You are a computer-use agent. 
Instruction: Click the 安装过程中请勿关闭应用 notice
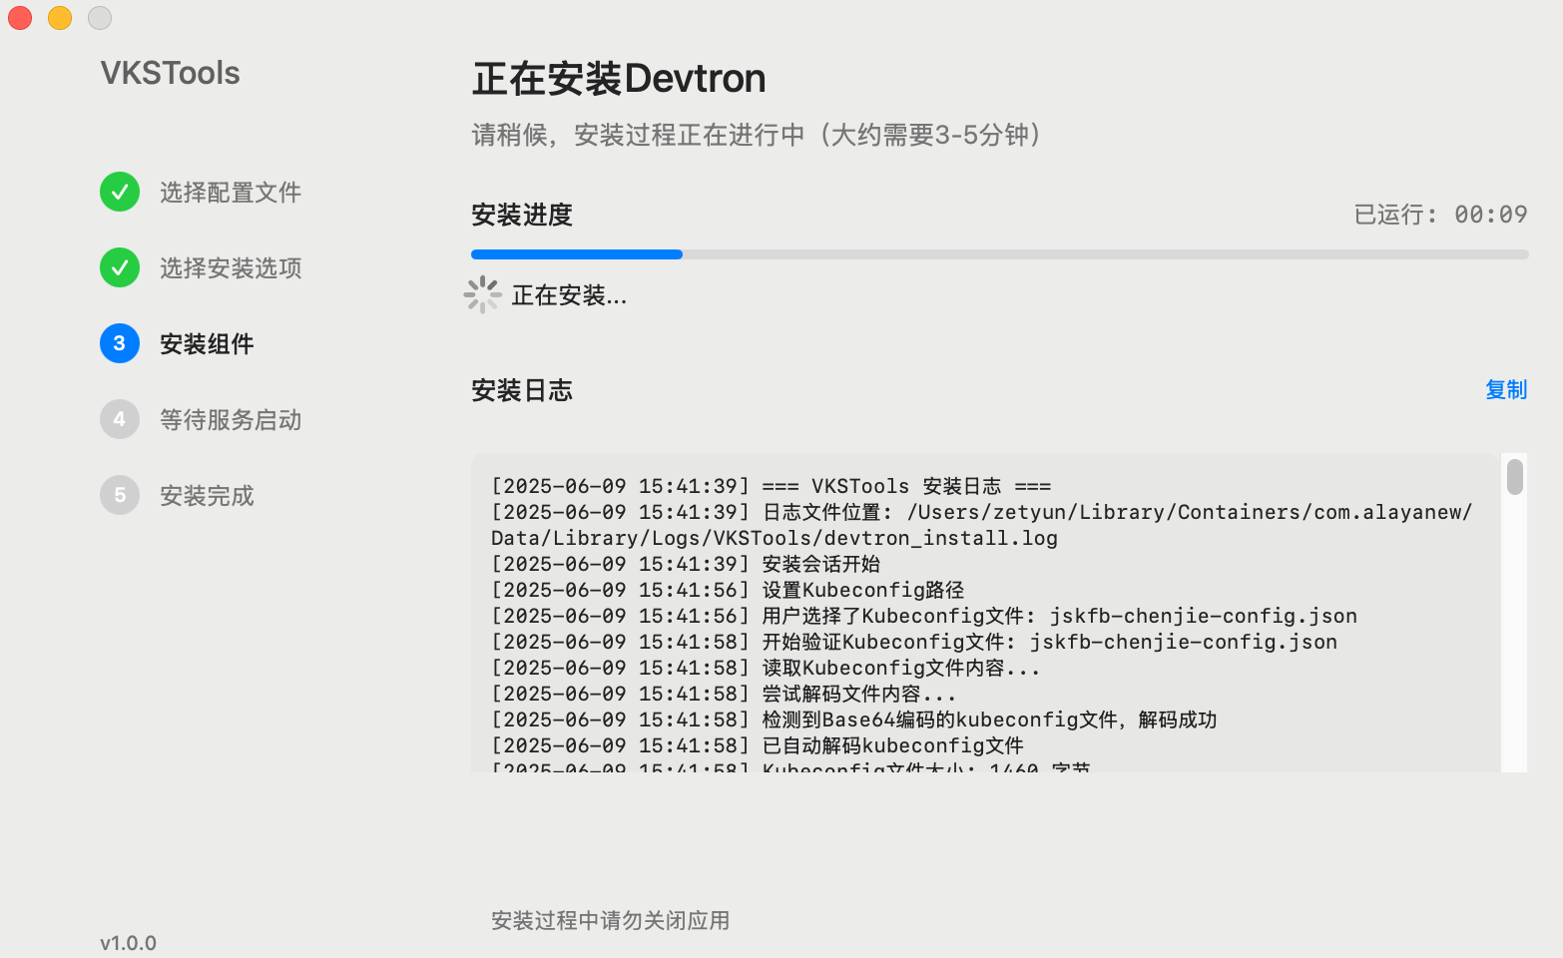610,921
